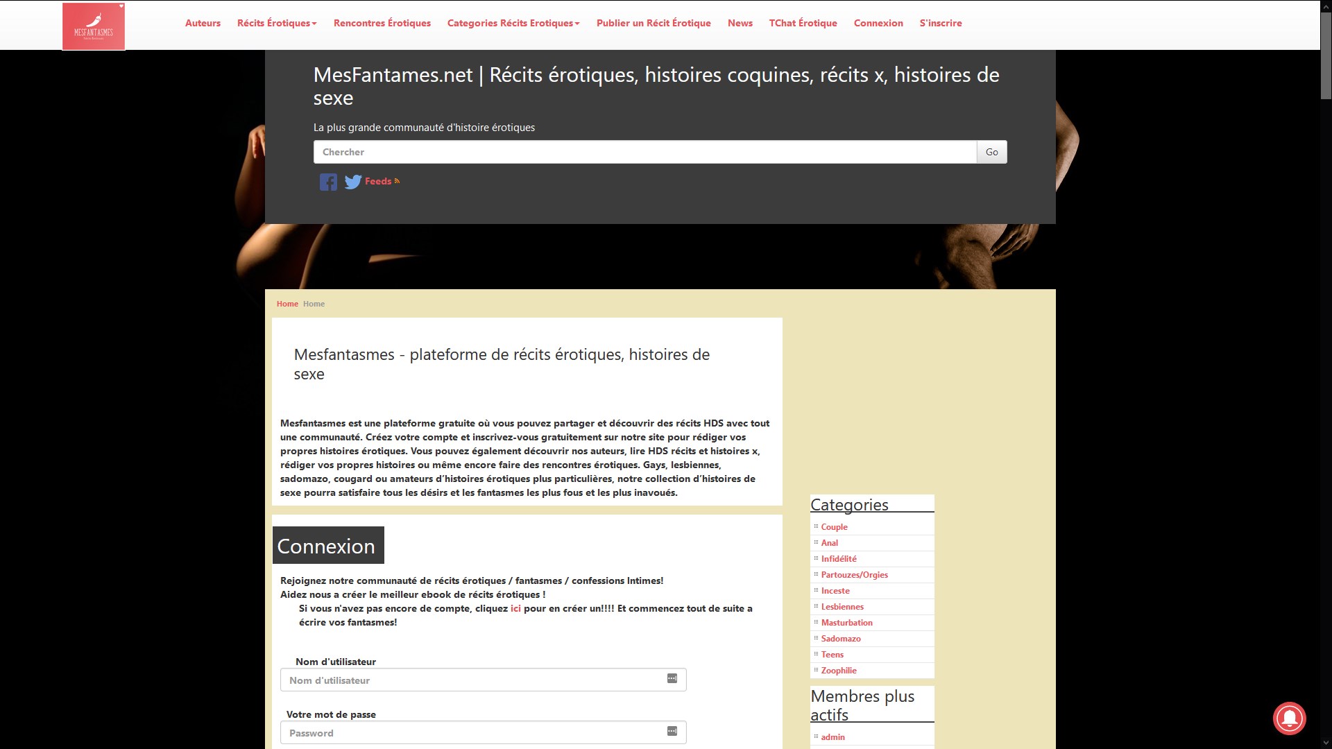Open the Facebook page icon
The height and width of the screenshot is (749, 1332).
pyautogui.click(x=328, y=182)
